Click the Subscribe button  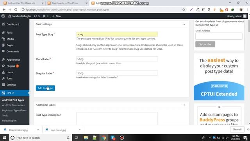tap(205, 44)
